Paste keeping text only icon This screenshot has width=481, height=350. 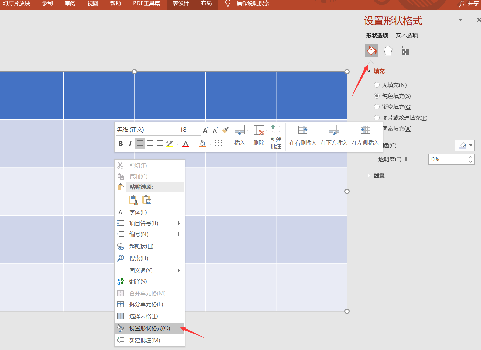point(133,199)
